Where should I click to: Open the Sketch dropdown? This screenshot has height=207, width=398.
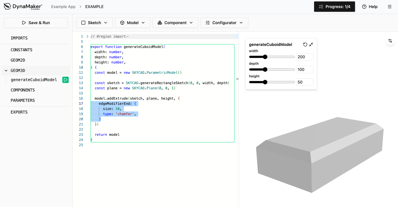pyautogui.click(x=94, y=23)
